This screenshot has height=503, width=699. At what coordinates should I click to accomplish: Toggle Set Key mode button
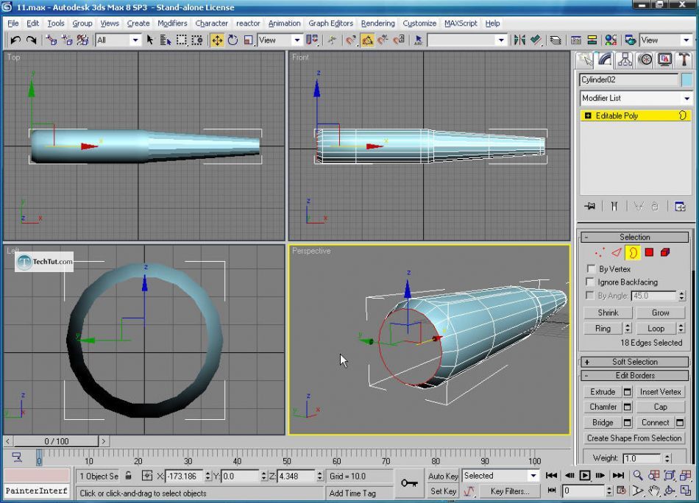[x=443, y=491]
